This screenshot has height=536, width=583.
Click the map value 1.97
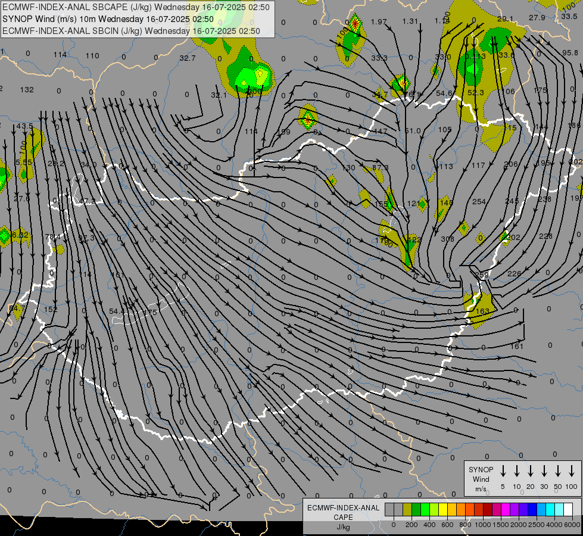[379, 22]
